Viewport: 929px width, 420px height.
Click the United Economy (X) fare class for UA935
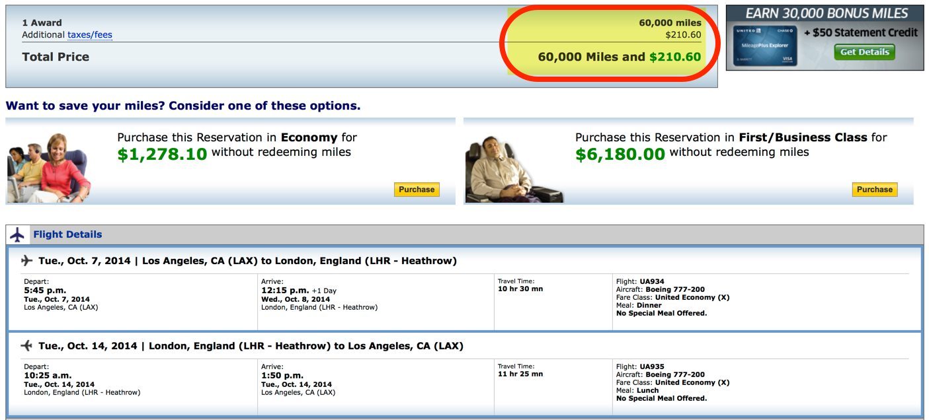pos(692,382)
